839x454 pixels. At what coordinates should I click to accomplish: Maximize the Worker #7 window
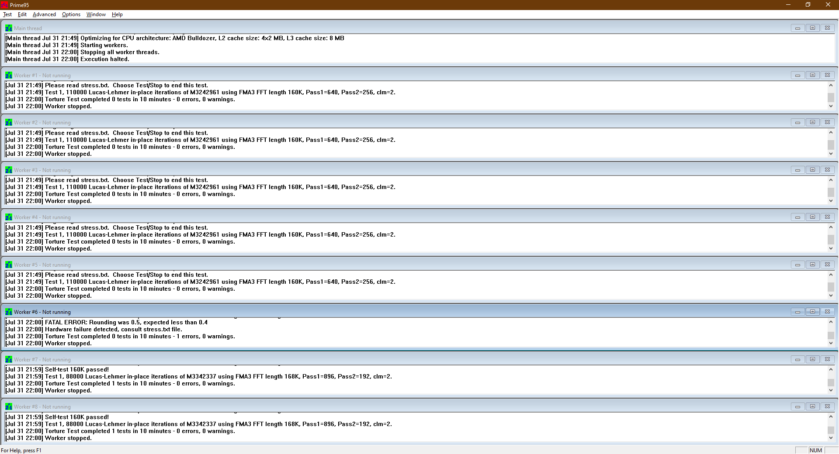pyautogui.click(x=812, y=359)
